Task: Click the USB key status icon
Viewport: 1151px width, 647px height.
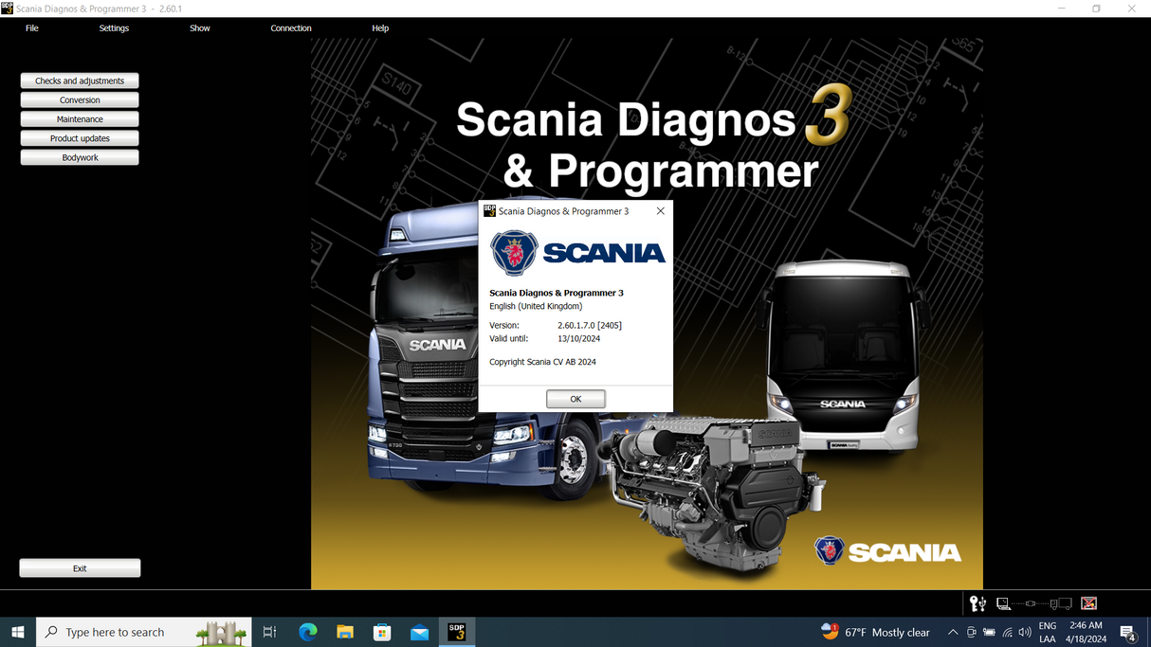Action: 977,603
